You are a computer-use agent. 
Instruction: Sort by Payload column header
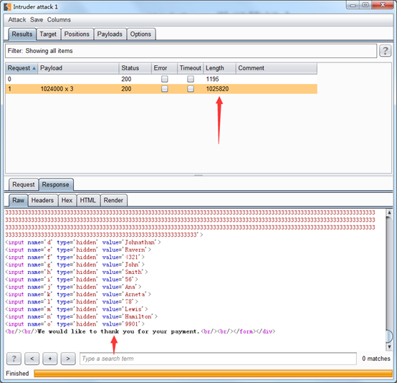79,68
